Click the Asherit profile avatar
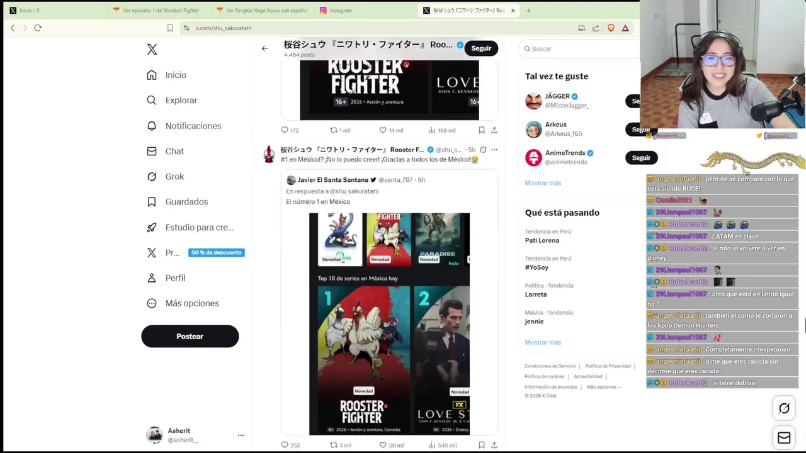The height and width of the screenshot is (453, 806). [154, 435]
